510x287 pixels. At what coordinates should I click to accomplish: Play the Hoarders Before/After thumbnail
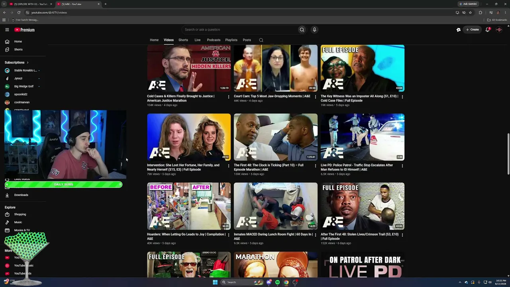coord(189,206)
